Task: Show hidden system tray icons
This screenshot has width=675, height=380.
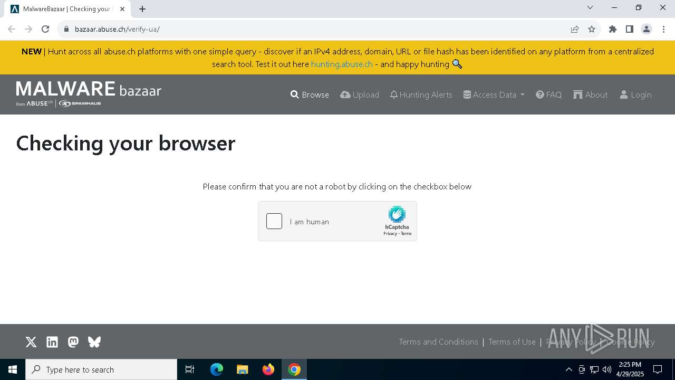Action: 568,369
